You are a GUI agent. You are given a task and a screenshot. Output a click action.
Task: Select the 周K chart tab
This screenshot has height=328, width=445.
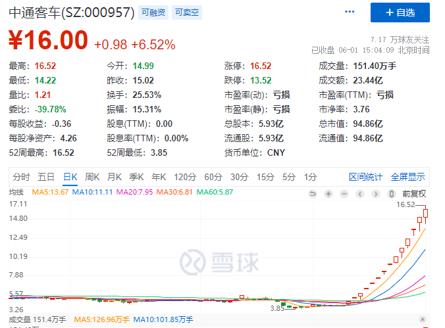(92, 177)
